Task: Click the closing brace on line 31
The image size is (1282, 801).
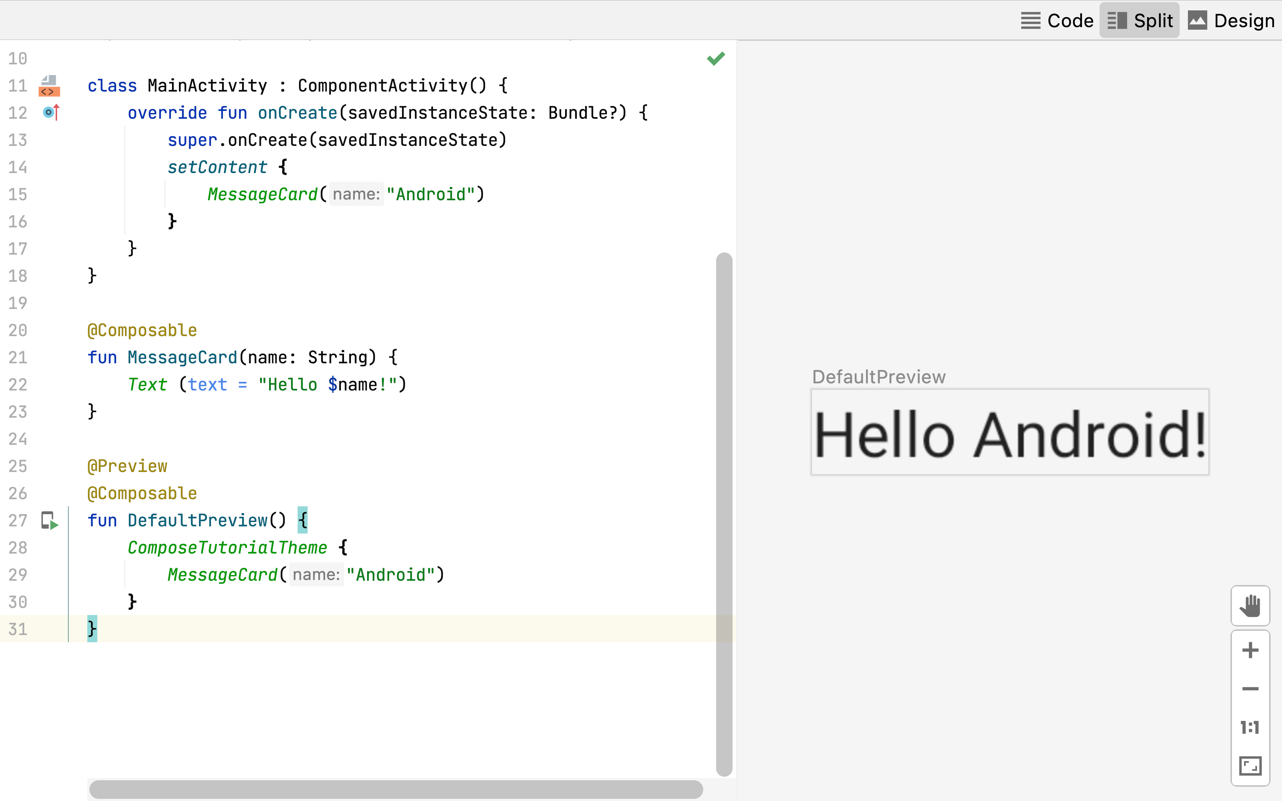Action: [92, 629]
